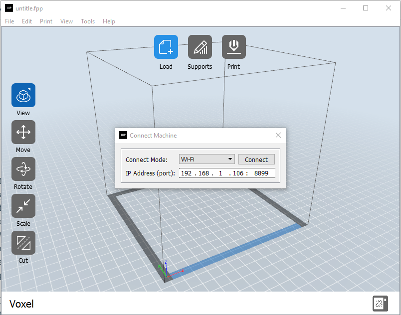Open the Print menu
The height and width of the screenshot is (315, 401).
point(46,21)
